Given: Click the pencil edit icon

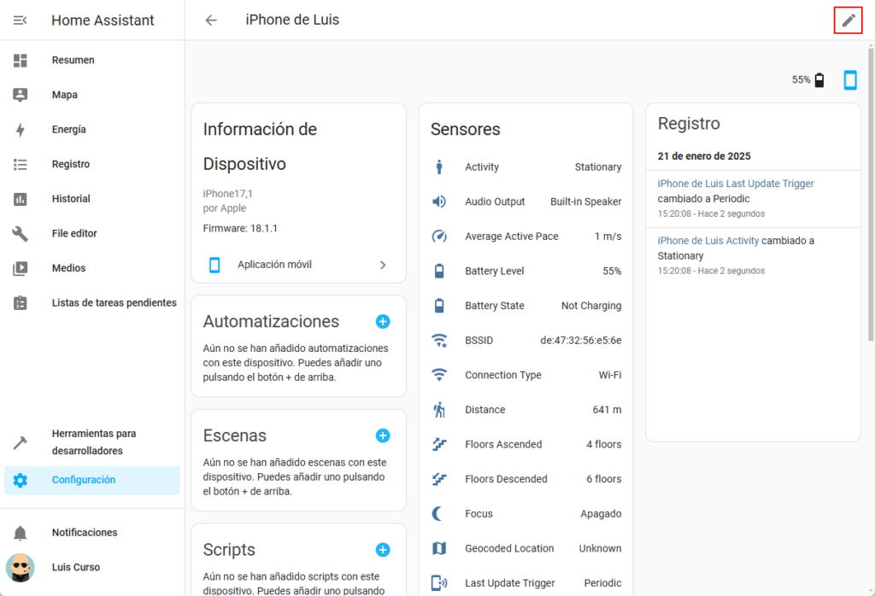Looking at the screenshot, I should pos(848,20).
